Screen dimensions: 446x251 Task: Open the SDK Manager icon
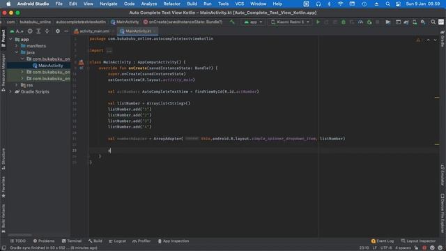pos(423,22)
